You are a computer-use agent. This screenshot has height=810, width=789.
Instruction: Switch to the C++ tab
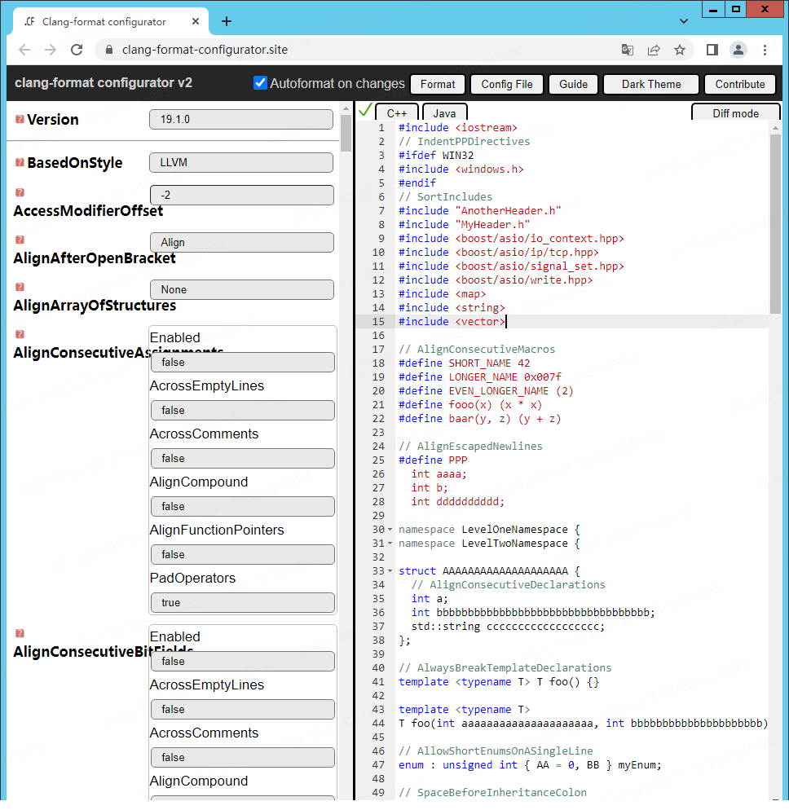tap(397, 112)
